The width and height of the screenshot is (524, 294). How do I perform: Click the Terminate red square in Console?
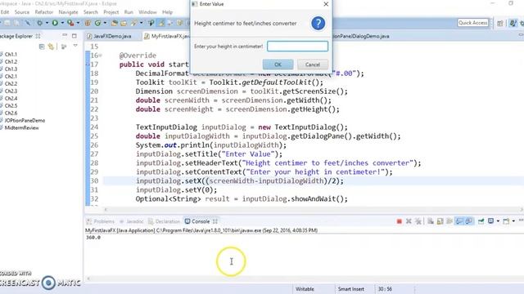coord(399,221)
